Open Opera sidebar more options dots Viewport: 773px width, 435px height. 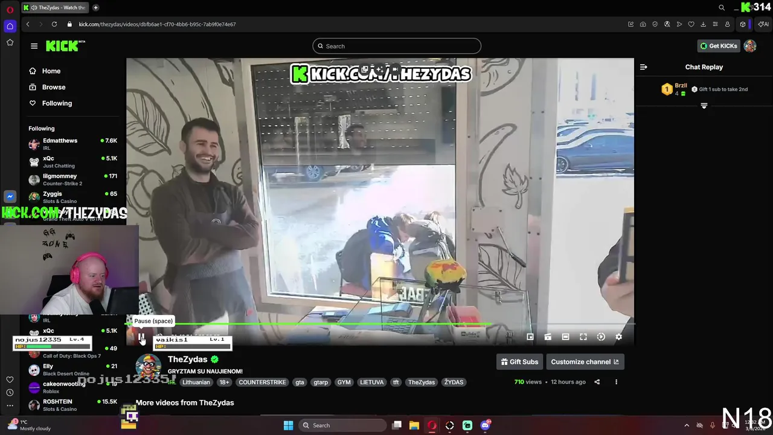click(10, 406)
